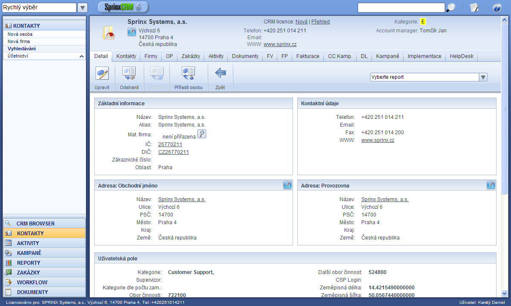Open the info icon at top right
511x306 pixels.
(496, 8)
